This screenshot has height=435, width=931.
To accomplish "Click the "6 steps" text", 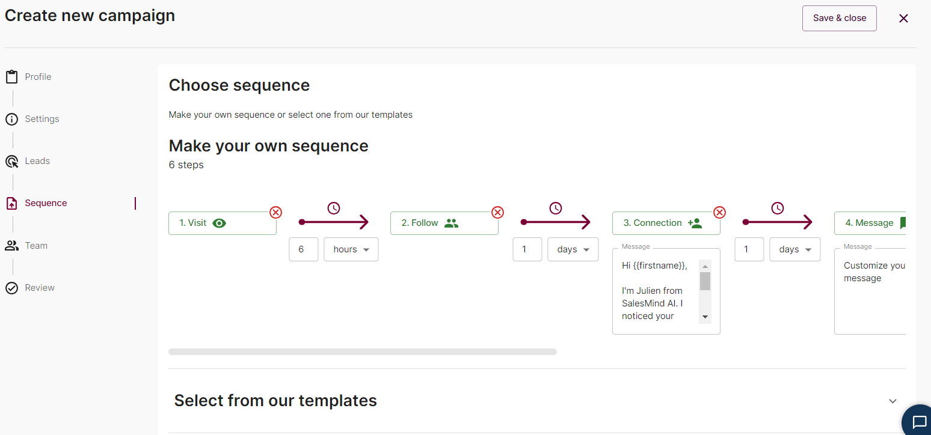I will tap(186, 165).
